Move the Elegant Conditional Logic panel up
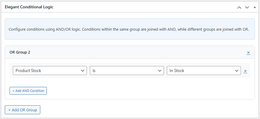 [x=239, y=7]
